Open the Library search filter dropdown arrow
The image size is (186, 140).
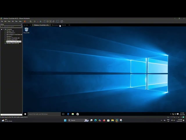coord(22,27)
